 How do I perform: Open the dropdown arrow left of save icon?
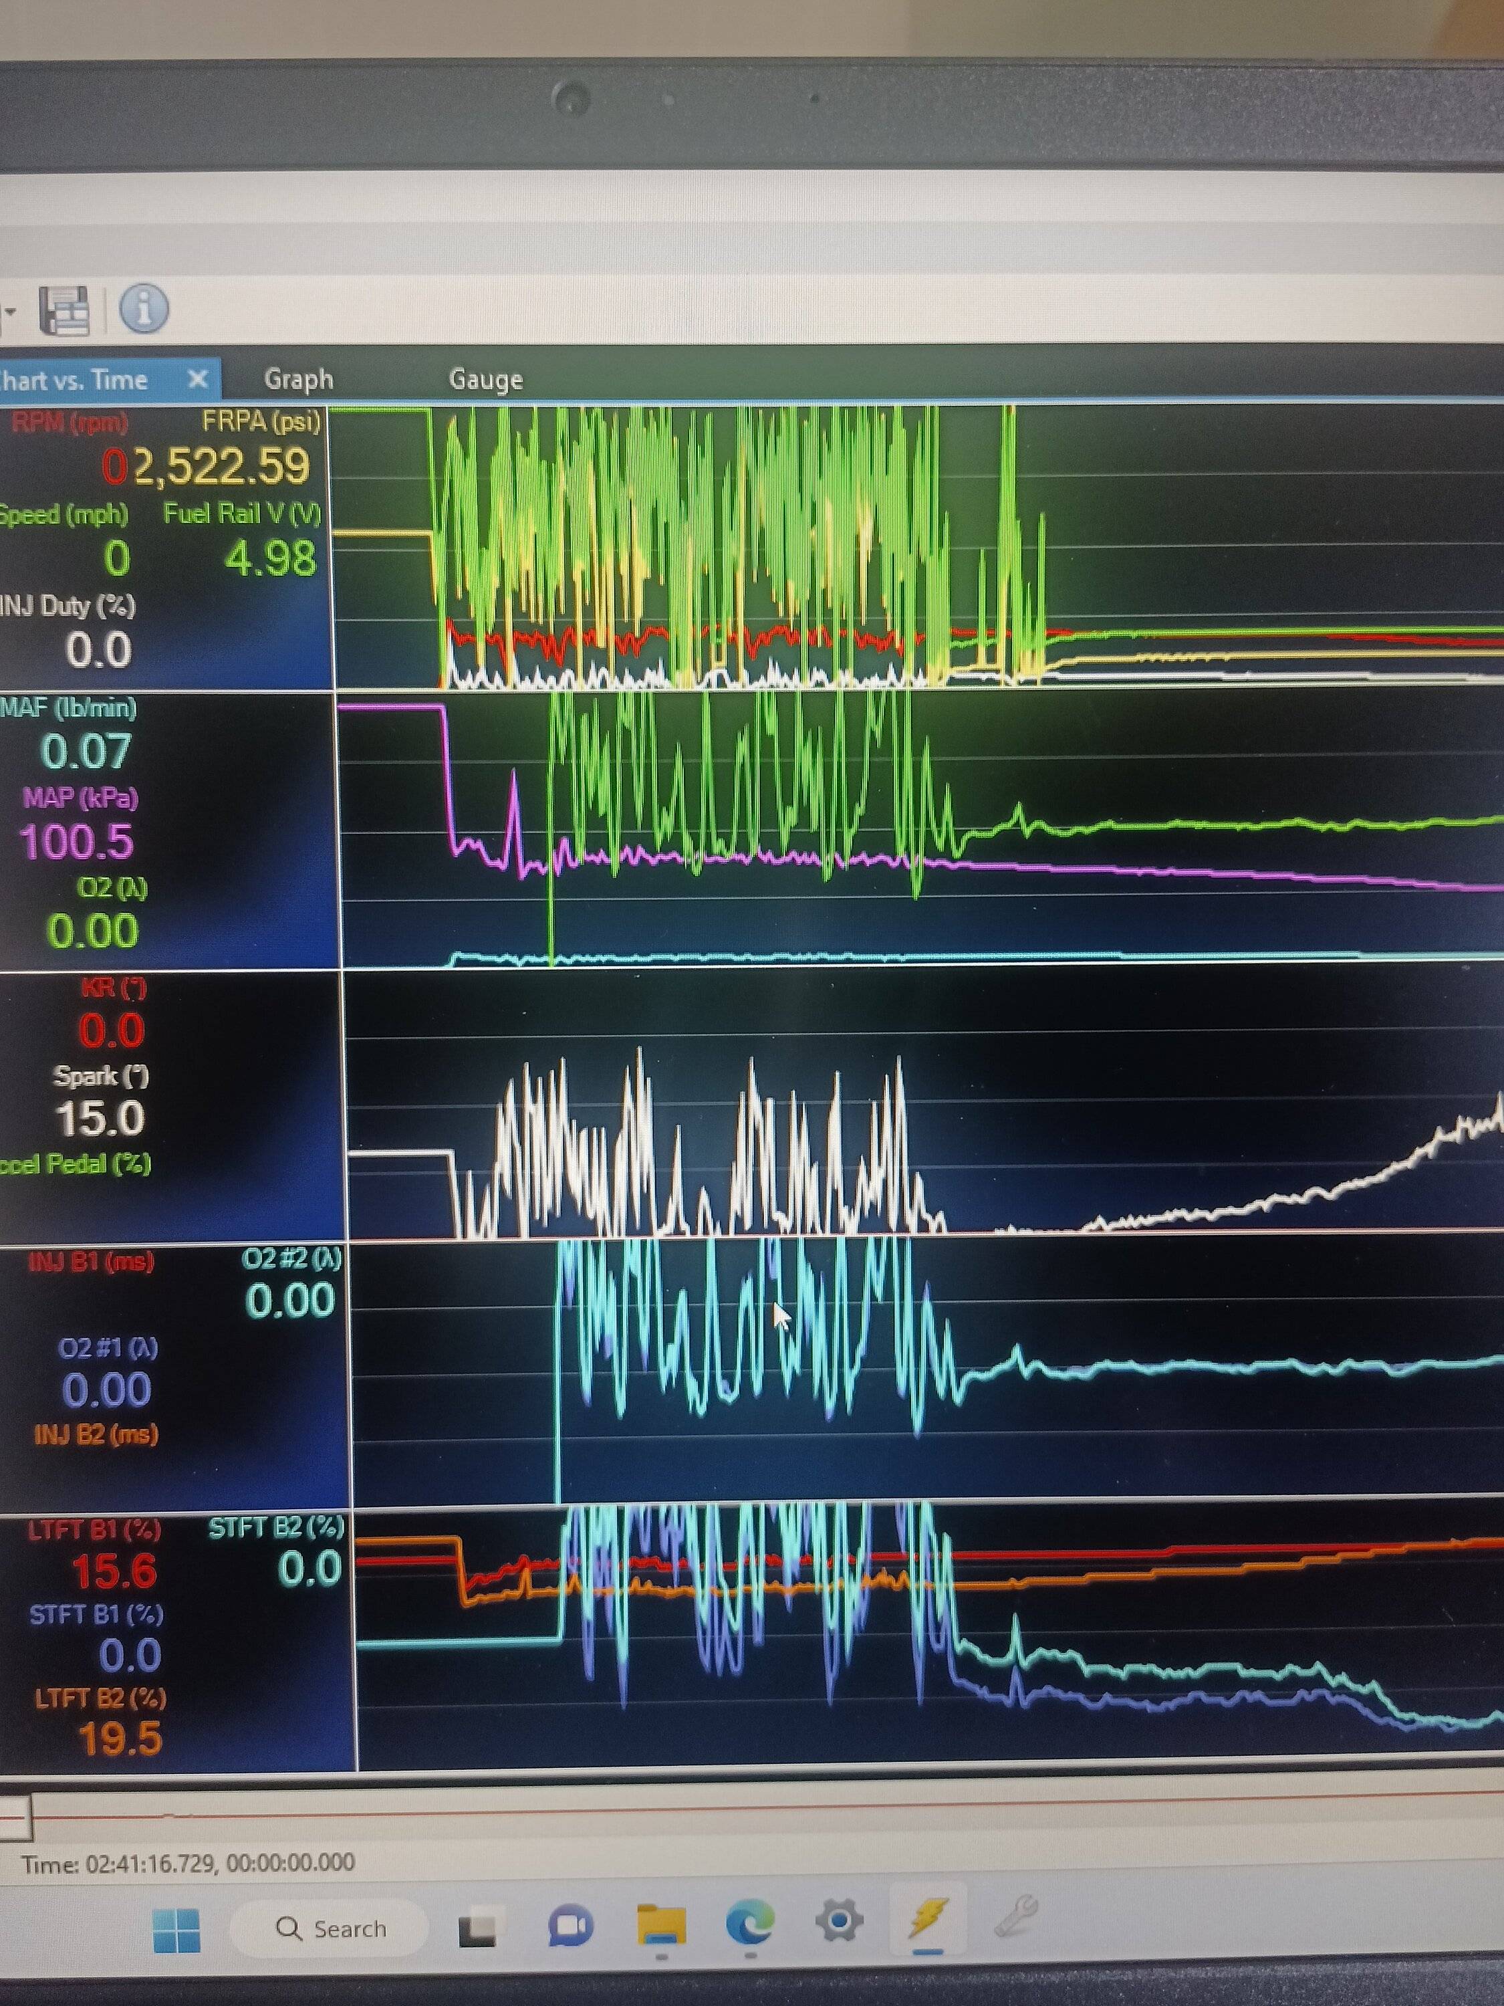(9, 312)
